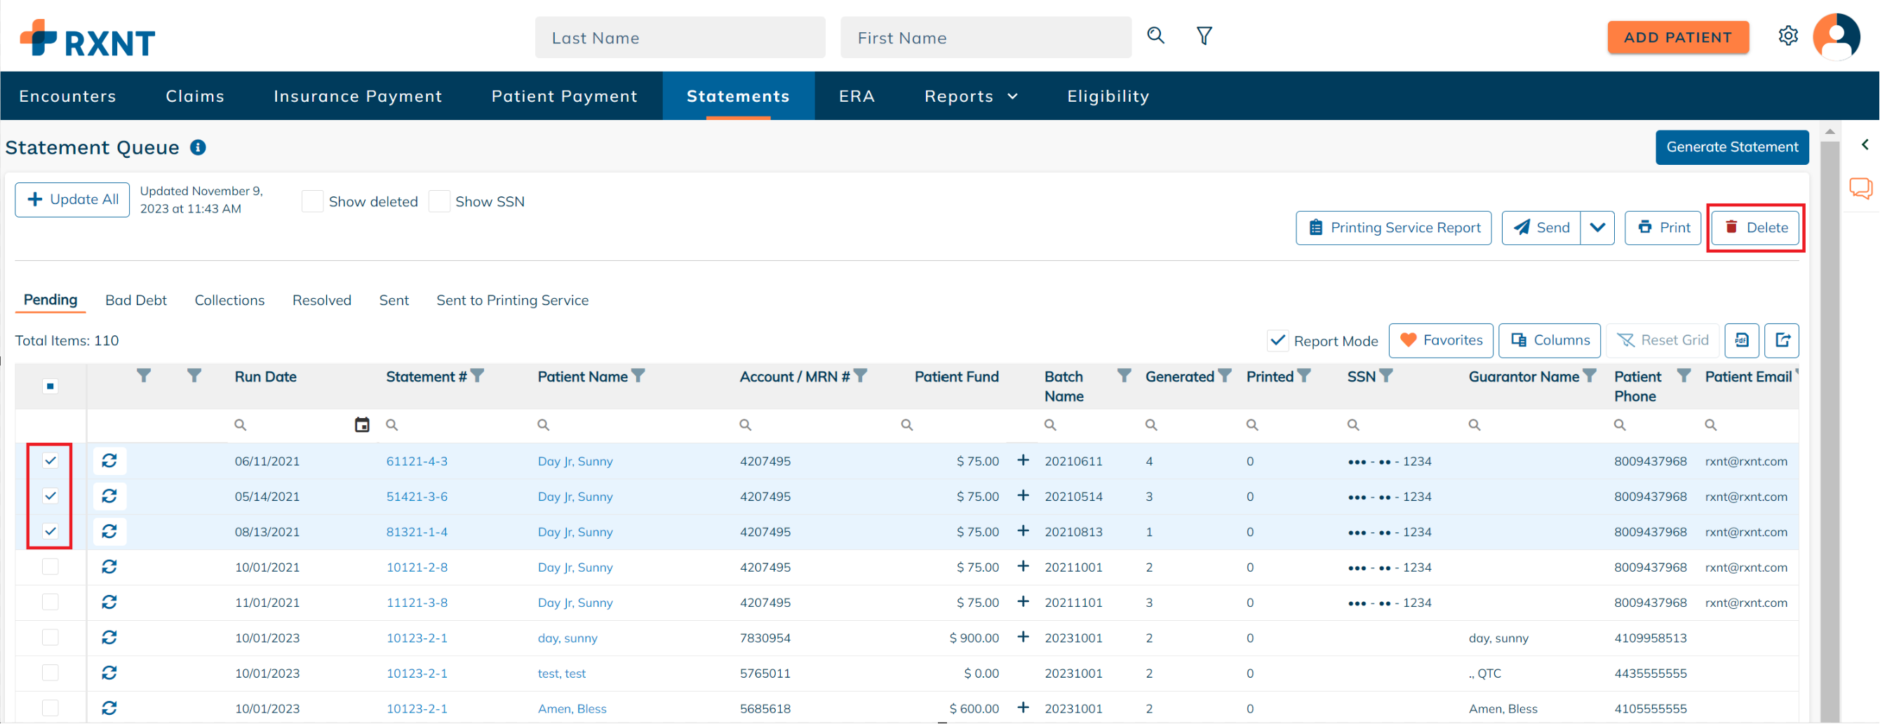The image size is (1880, 724).
Task: Open the settings gear icon
Action: tap(1787, 36)
